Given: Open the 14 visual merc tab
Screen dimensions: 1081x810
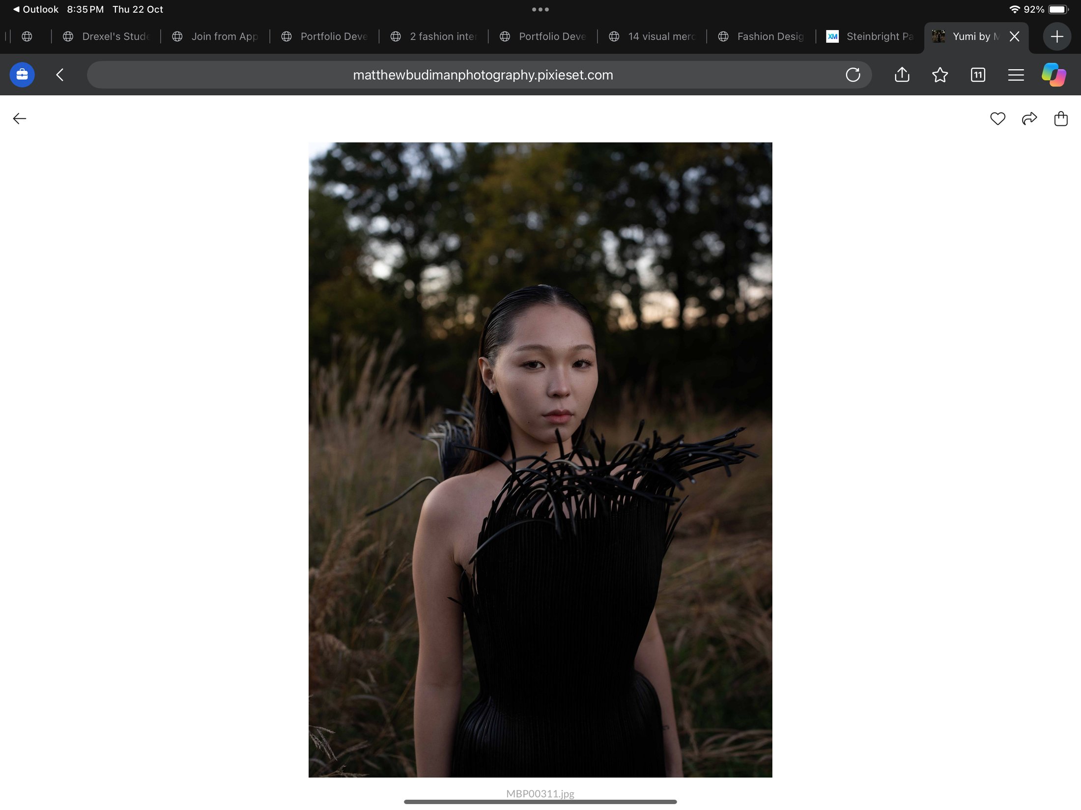Looking at the screenshot, I should pos(652,36).
